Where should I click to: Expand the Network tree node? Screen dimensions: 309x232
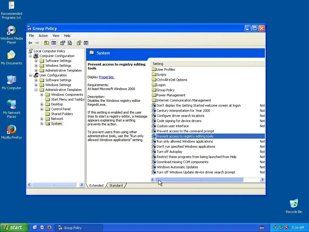[x=42, y=119]
